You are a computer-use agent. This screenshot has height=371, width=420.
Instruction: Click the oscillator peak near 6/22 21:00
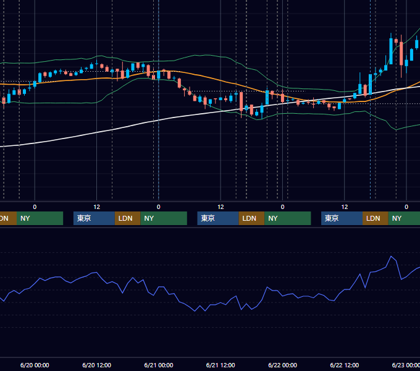[x=392, y=257]
